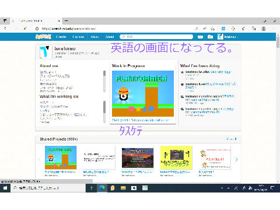Viewport: 280px width, 210px height.
Task: Stop page loading with the X button
Action: coord(25,29)
